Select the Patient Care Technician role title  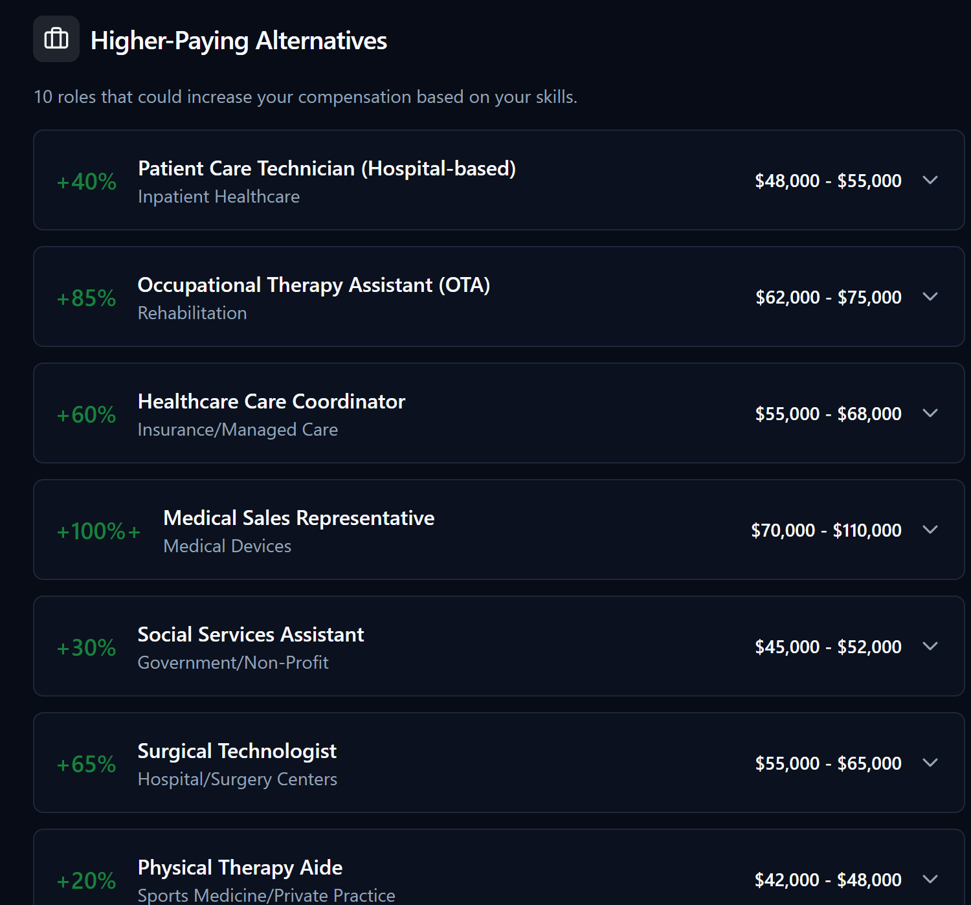[x=326, y=168]
